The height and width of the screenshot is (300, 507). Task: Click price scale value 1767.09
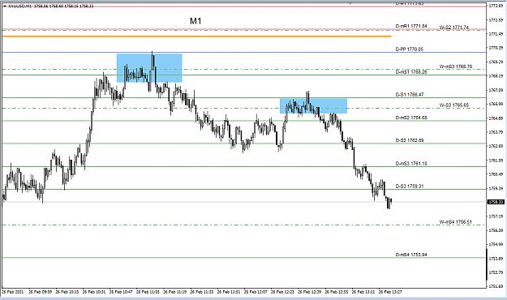(x=496, y=90)
